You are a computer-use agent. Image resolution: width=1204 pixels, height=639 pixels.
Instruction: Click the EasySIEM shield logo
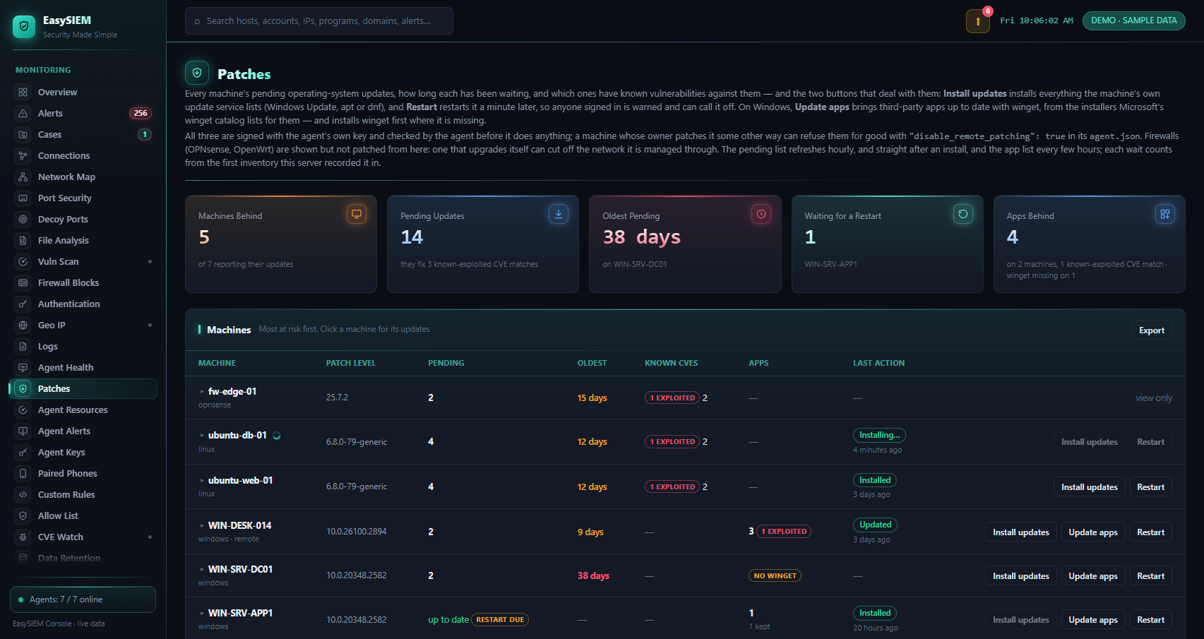pyautogui.click(x=24, y=26)
